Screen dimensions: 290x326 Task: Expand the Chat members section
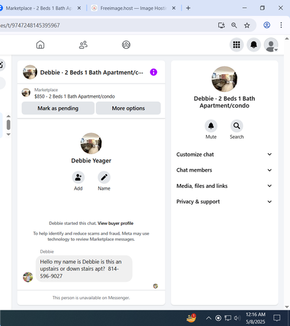pyautogui.click(x=224, y=170)
